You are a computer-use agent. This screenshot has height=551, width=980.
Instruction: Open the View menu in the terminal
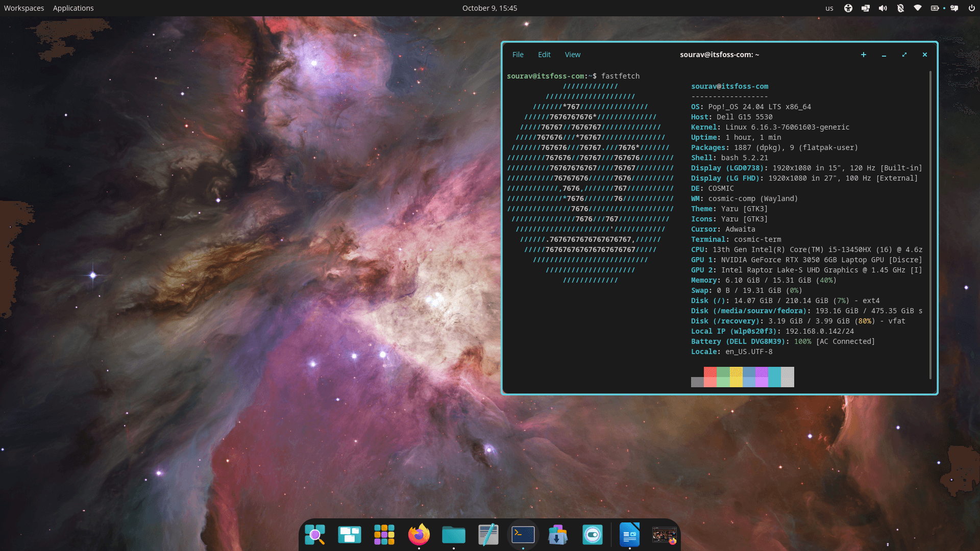[x=572, y=55]
